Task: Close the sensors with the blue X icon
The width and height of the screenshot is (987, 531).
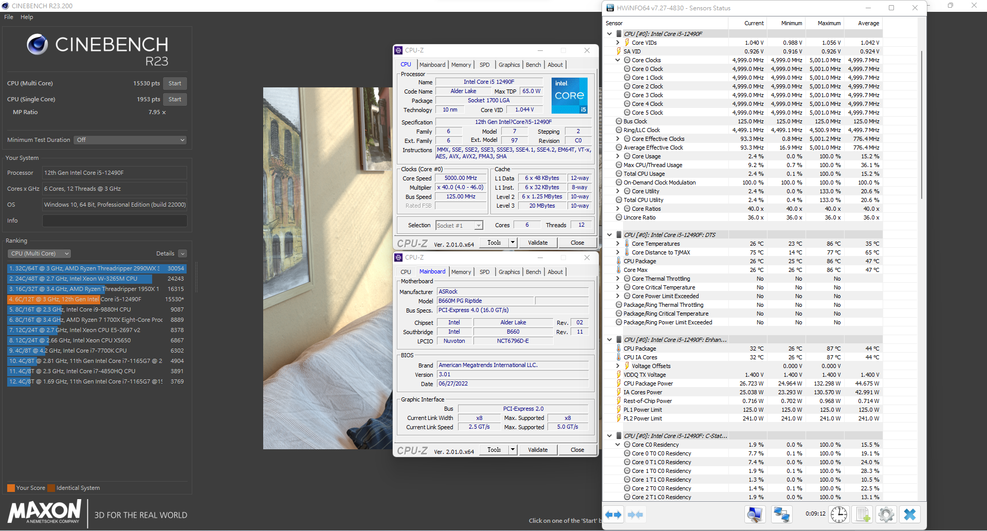Action: [x=910, y=515]
